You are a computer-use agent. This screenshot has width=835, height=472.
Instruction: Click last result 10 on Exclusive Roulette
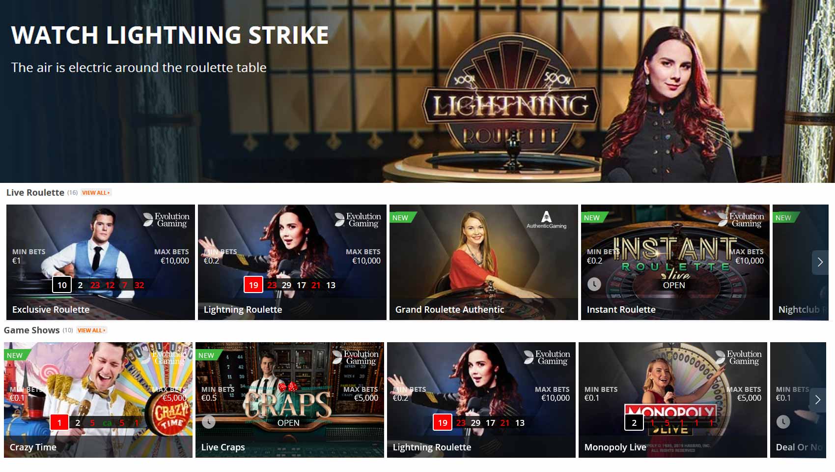[62, 285]
